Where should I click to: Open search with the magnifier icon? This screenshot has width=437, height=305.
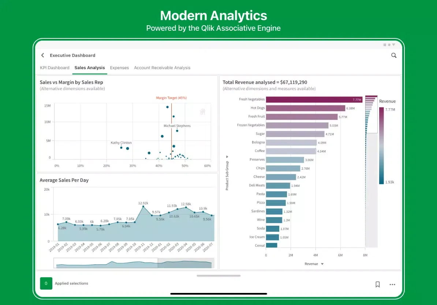pos(394,55)
